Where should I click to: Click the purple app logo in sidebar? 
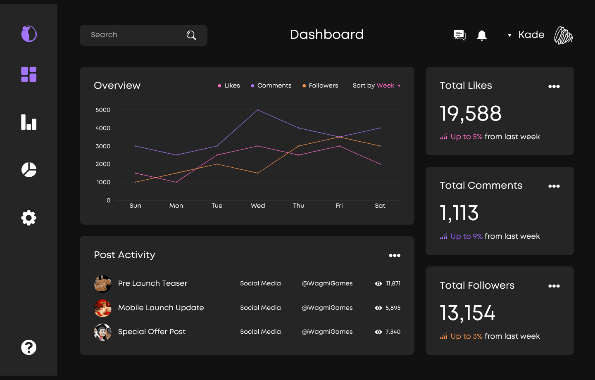click(x=29, y=34)
